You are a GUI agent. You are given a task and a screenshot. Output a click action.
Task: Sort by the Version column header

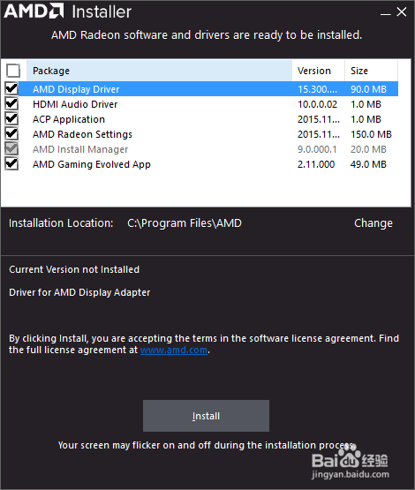[x=319, y=71]
